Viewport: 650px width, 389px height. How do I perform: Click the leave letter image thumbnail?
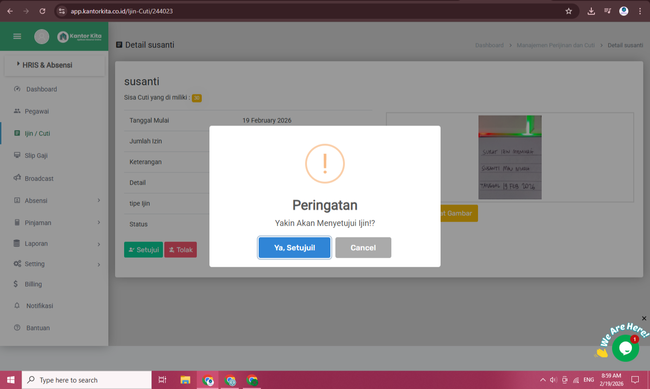(x=510, y=157)
